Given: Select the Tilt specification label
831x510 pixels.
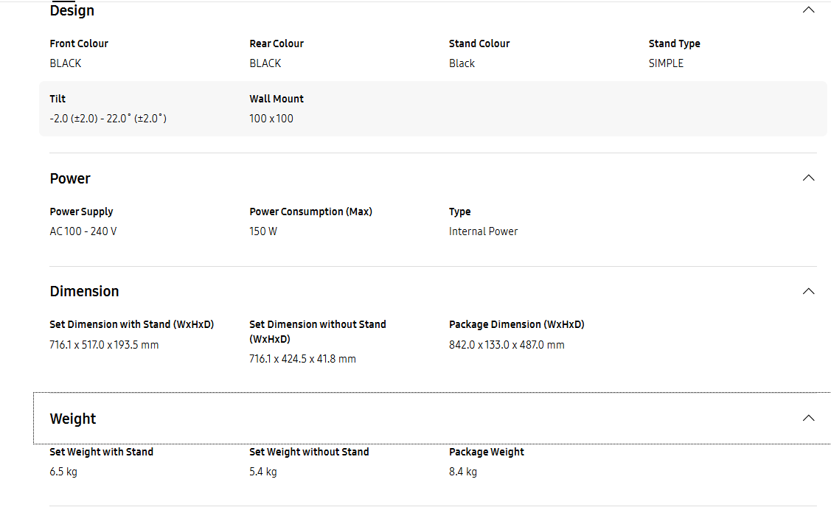Looking at the screenshot, I should click(58, 99).
